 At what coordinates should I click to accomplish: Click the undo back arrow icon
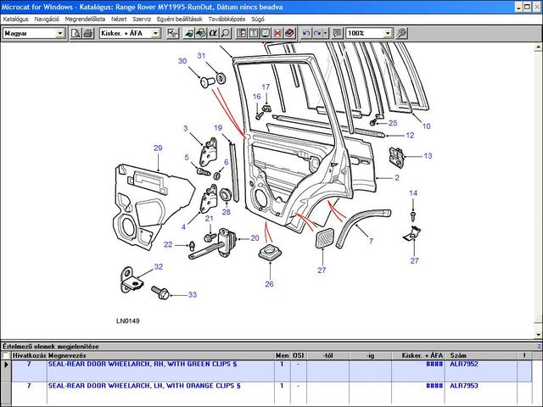coord(306,33)
